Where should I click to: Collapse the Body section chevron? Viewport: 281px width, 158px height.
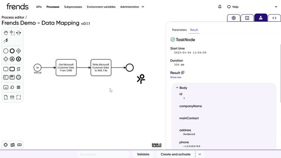point(177,88)
